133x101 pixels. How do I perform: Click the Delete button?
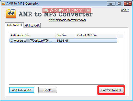pyautogui.click(x=48, y=90)
